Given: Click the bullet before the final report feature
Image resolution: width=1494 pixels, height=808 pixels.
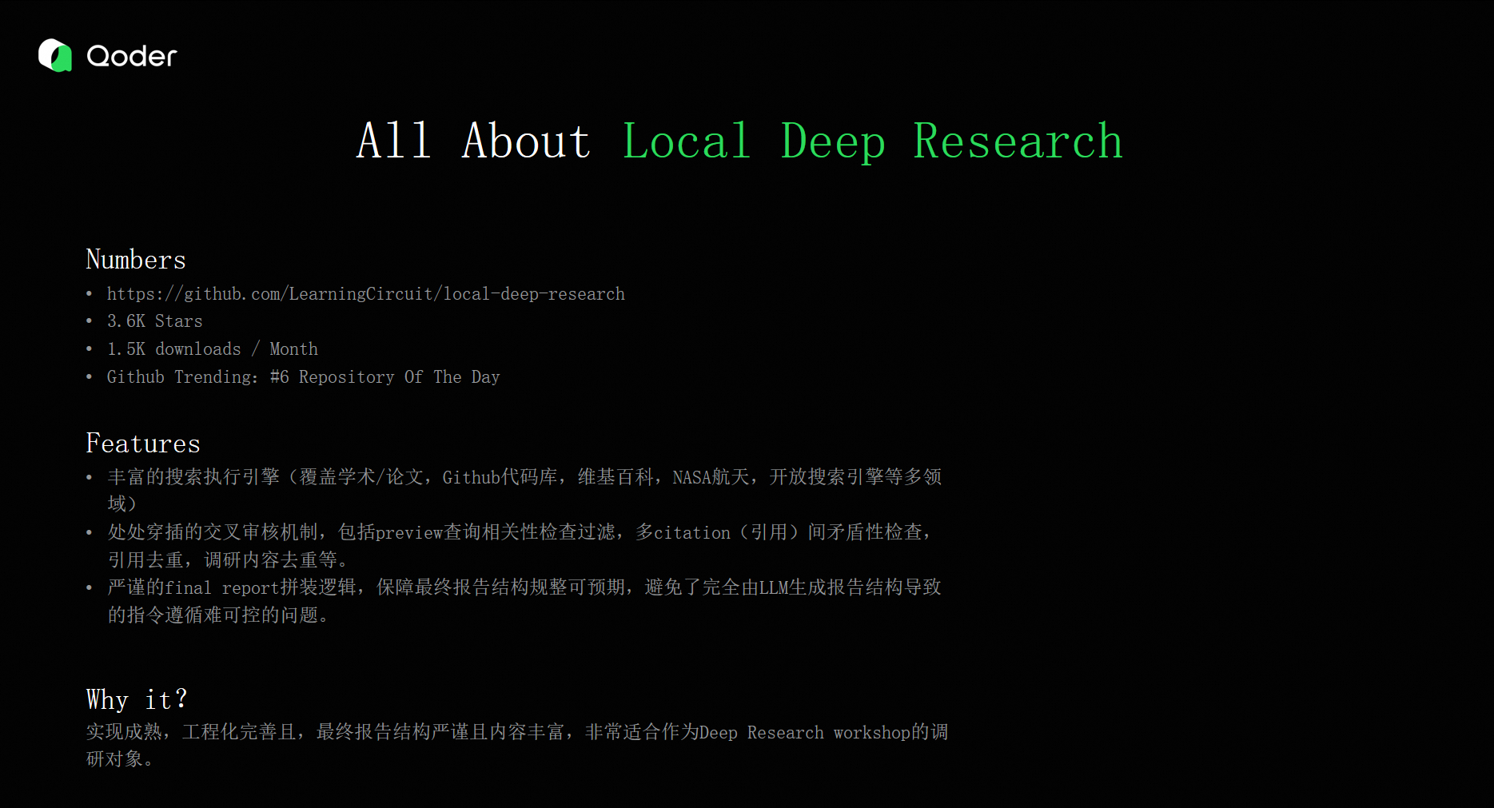Looking at the screenshot, I should coord(90,587).
